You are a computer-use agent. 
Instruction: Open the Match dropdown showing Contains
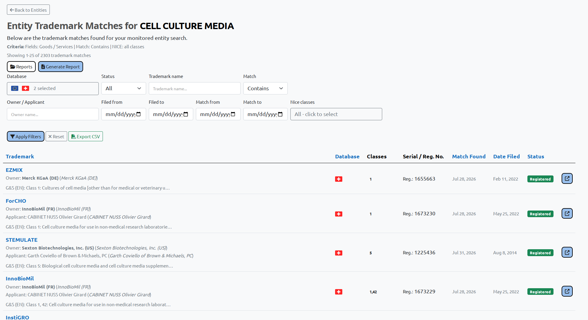[265, 88]
